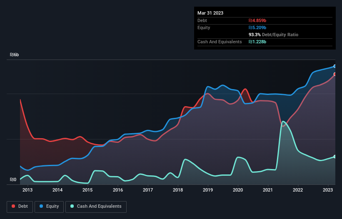Click the 93.3% Debt/Equity Ratio text
This screenshot has width=342, height=219.
[x=274, y=35]
